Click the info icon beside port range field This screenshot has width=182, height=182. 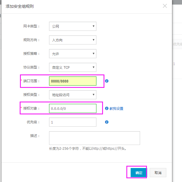107,81
